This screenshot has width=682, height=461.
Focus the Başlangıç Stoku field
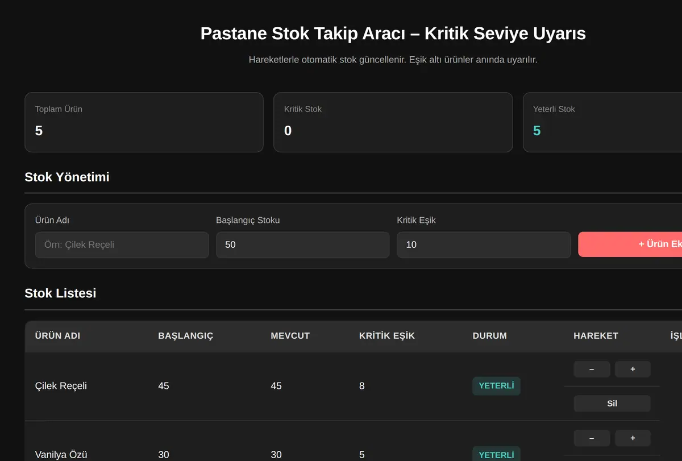[x=302, y=244]
